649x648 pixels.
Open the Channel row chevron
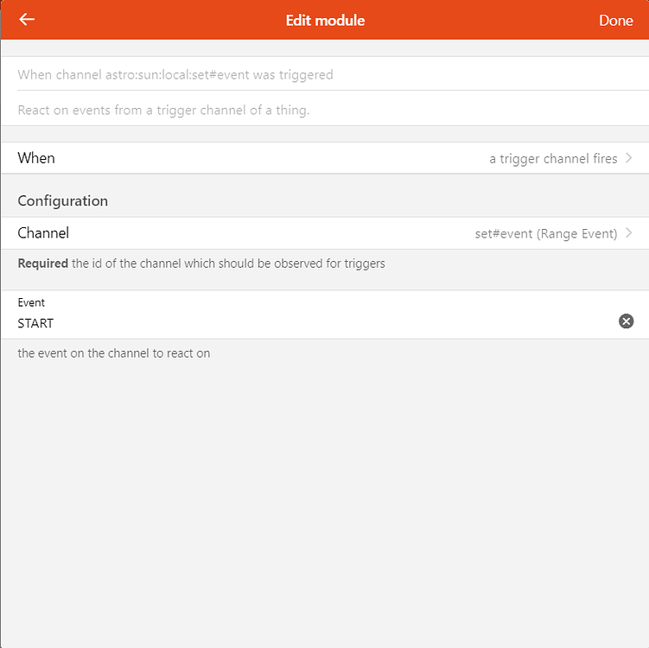(629, 233)
